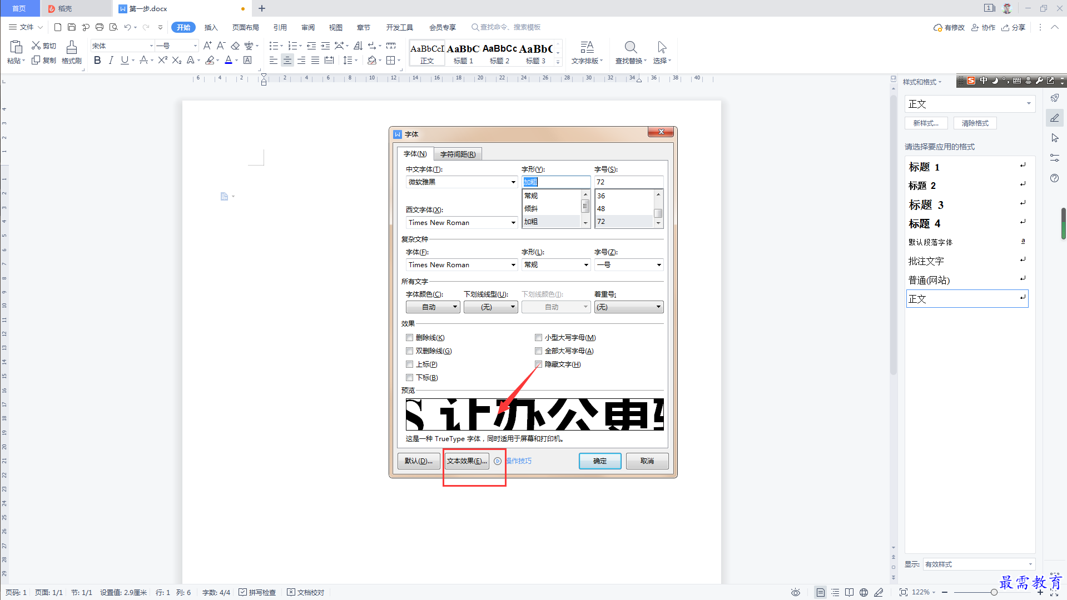Click the Text Effects (文本效果) button
The height and width of the screenshot is (600, 1067).
tap(466, 461)
